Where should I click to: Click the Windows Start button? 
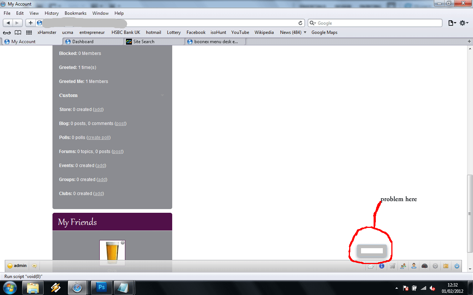click(x=10, y=287)
